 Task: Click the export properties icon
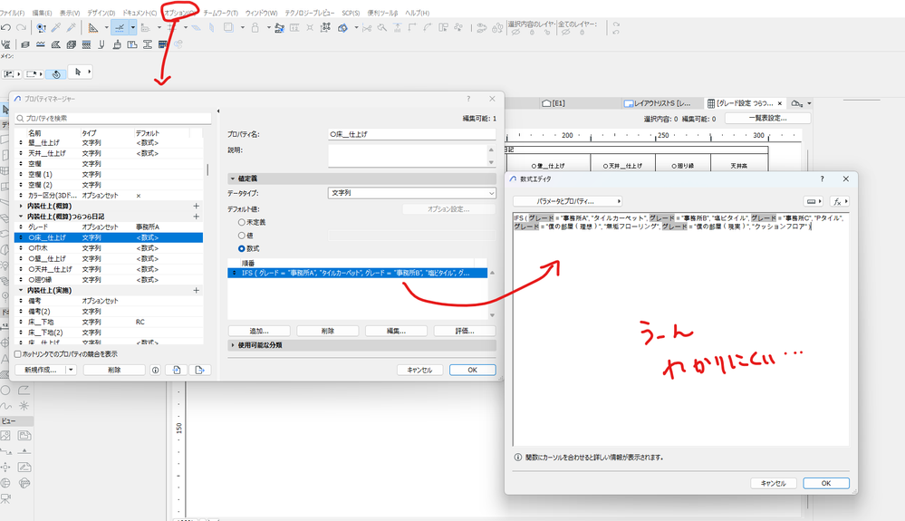pos(199,370)
